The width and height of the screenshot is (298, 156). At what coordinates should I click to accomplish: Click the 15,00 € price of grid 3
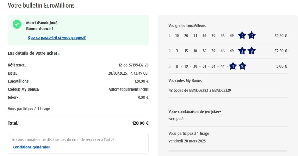click(281, 66)
